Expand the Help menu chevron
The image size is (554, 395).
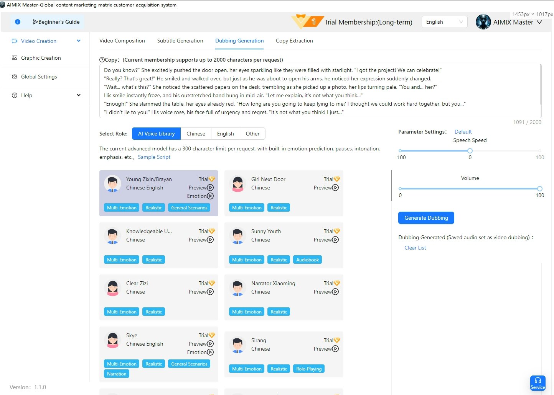coord(79,95)
